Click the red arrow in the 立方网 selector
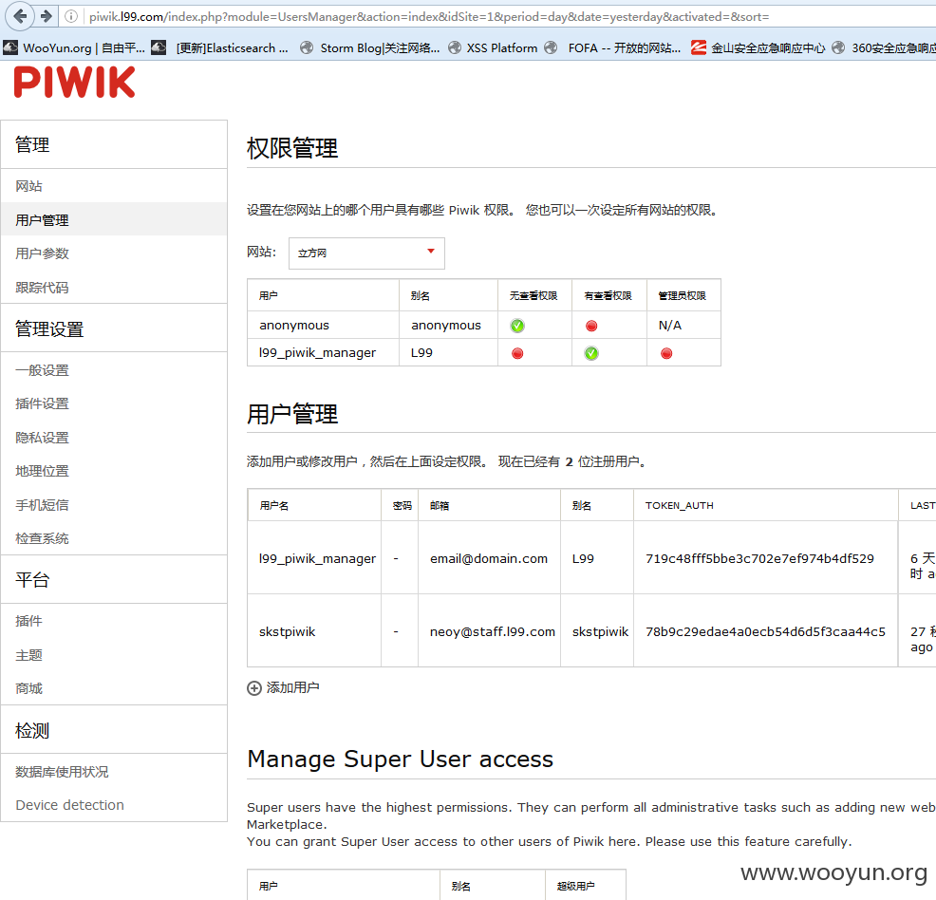The height and width of the screenshot is (900, 936). pyautogui.click(x=430, y=252)
